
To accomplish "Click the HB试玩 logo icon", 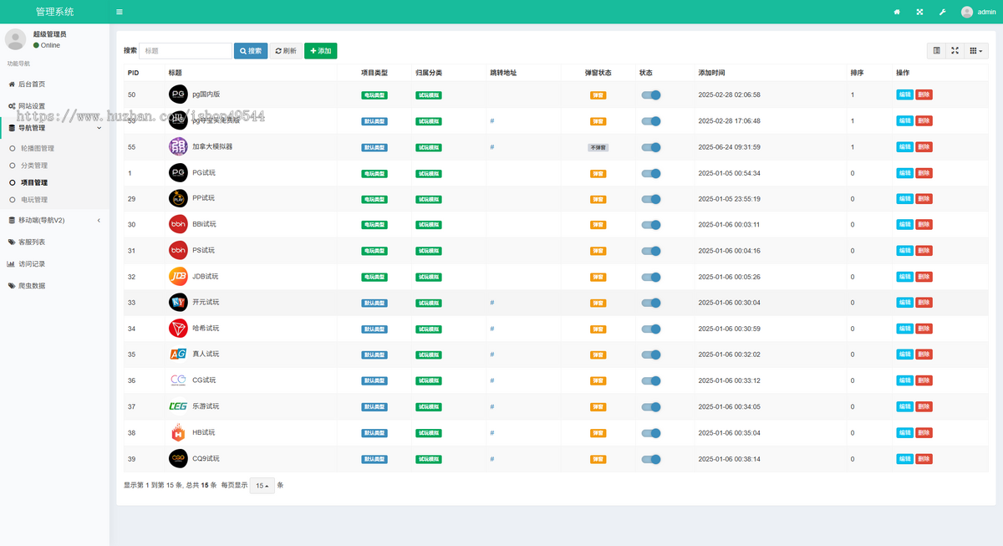I will point(178,432).
